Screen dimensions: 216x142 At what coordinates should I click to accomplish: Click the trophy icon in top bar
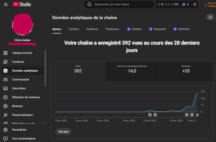[195, 4]
